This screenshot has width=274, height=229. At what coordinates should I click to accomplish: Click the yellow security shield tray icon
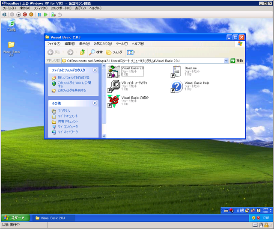pyautogui.click(x=253, y=218)
